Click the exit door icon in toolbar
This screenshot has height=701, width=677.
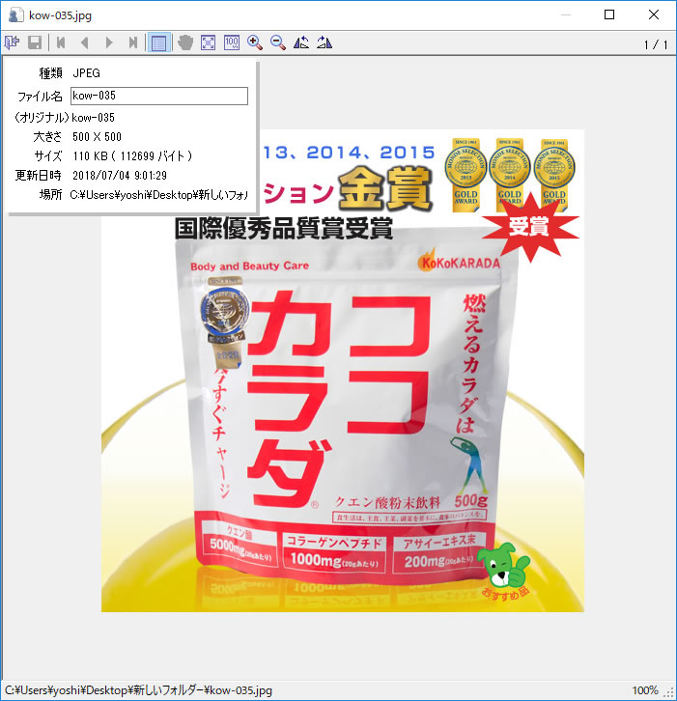point(13,42)
